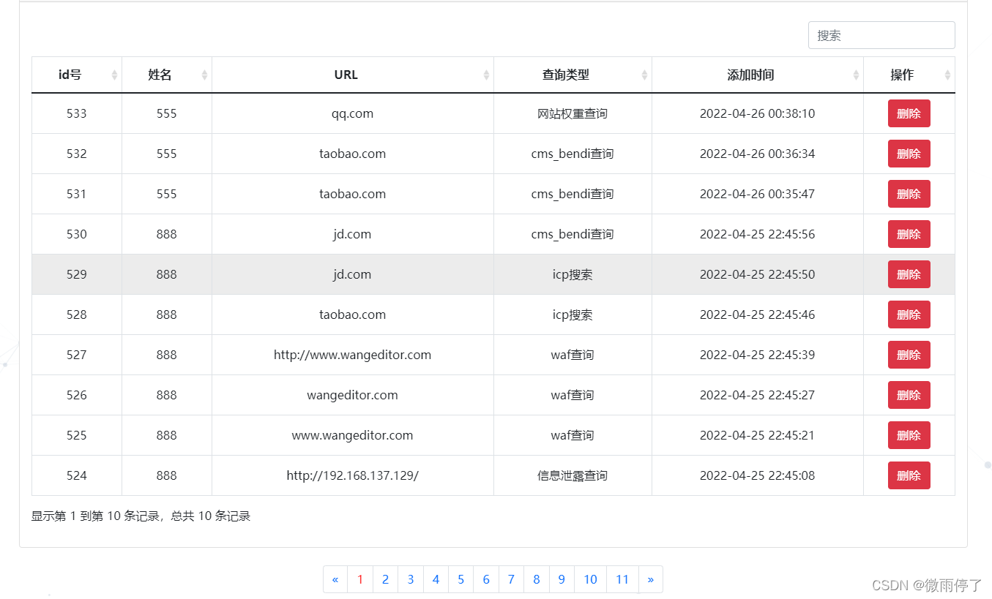Open page 11 in the pagination bar
This screenshot has width=992, height=599.
(x=622, y=579)
